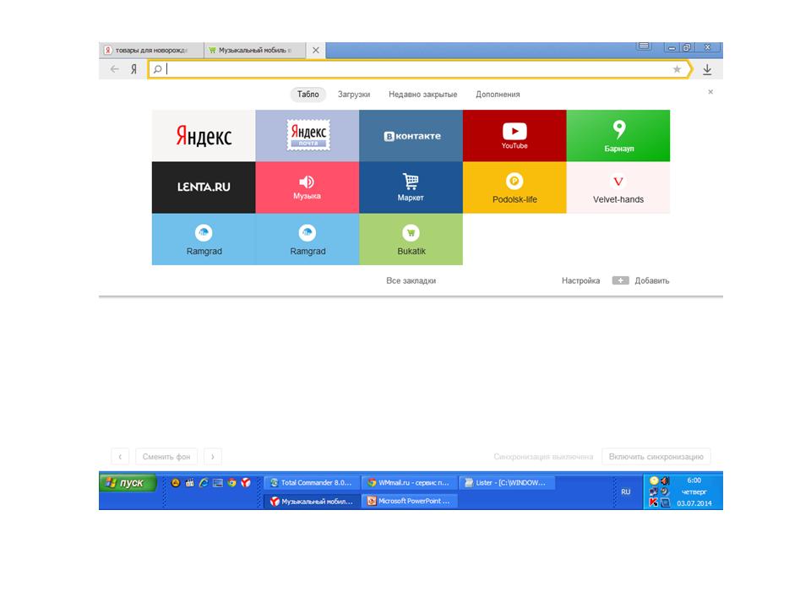811x608 pixels.
Task: Open the Kaspersky tray icon
Action: (x=653, y=502)
